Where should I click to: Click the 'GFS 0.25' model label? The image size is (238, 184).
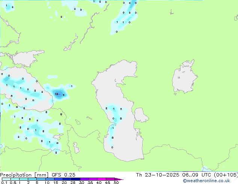point(63,175)
